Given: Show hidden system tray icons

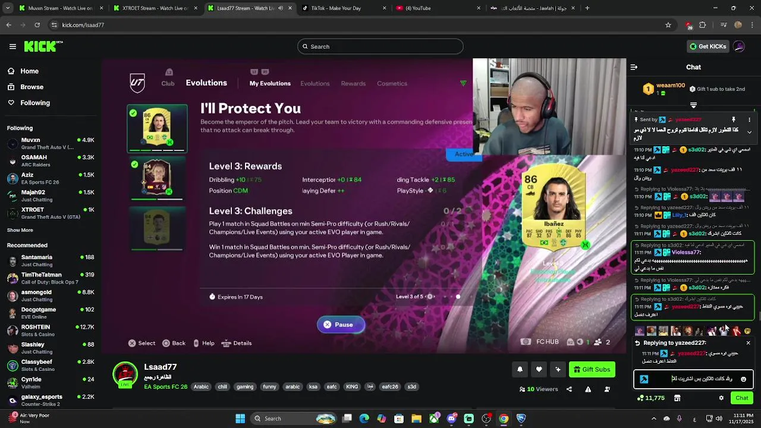Looking at the screenshot, I should [654, 418].
